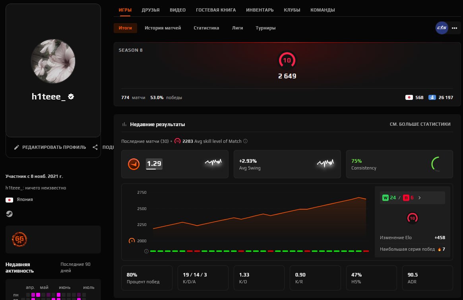The width and height of the screenshot is (463, 300).
Task: Click the 1.33 K/D card
Action: tap(259, 278)
